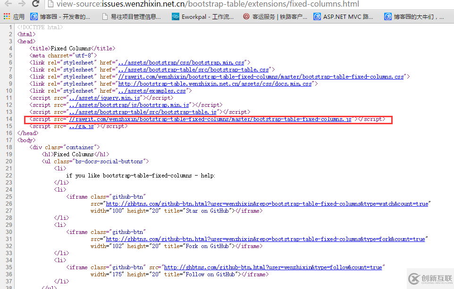Click the width="175" attribute text
The height and width of the screenshot is (289, 454).
tap(108, 274)
